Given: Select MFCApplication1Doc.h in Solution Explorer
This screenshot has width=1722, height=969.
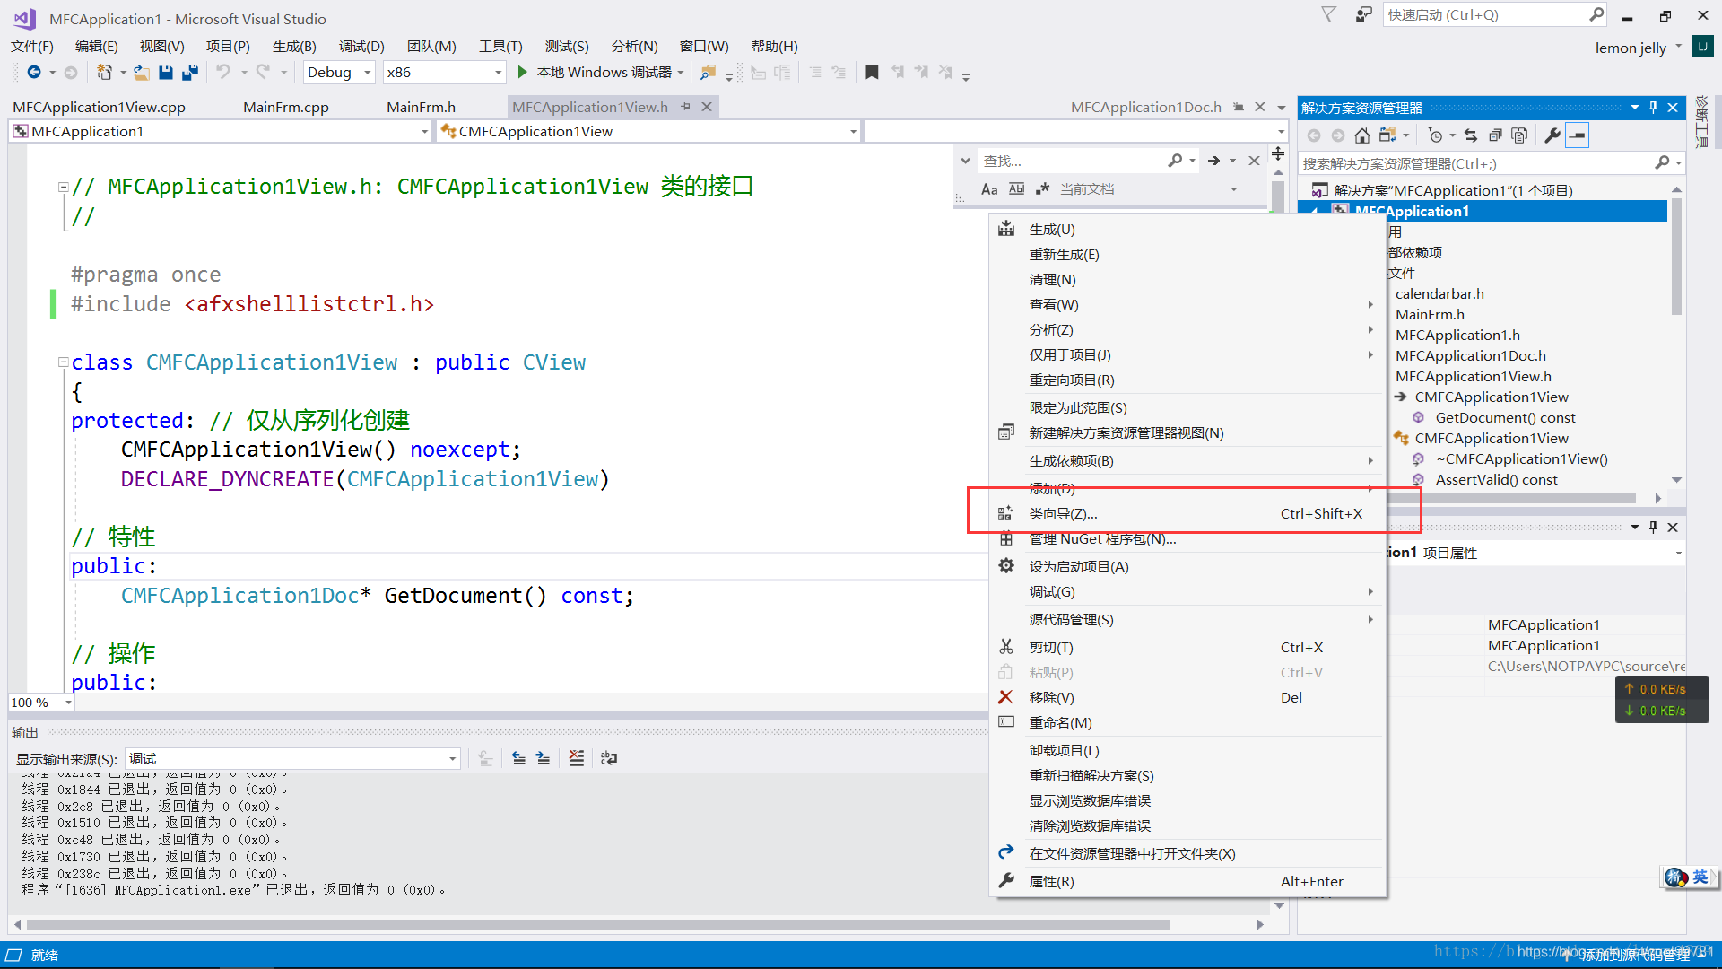Looking at the screenshot, I should [1471, 355].
